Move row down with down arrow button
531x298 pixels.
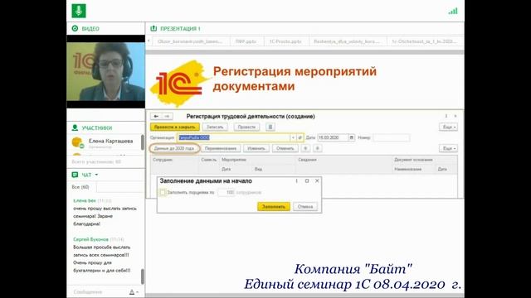(x=317, y=148)
